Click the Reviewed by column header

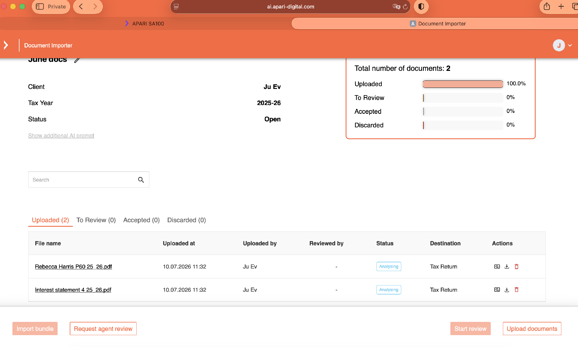[326, 243]
